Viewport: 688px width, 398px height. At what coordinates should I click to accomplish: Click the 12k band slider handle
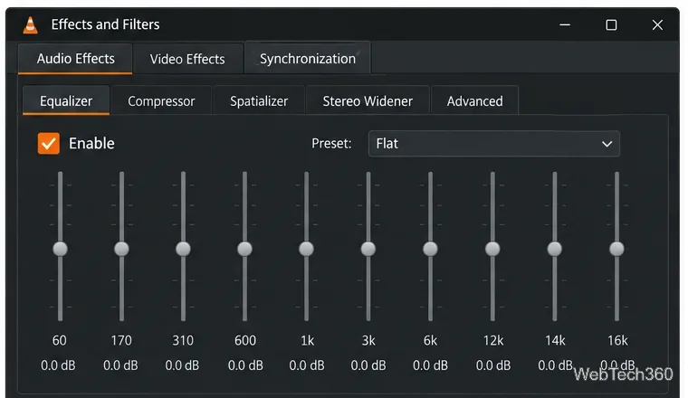tap(492, 249)
